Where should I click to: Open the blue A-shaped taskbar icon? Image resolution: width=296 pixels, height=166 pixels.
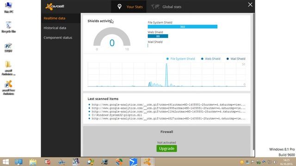pos(62,162)
